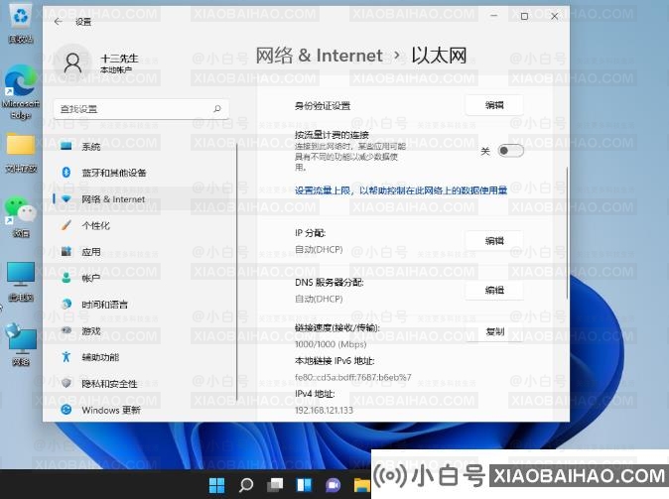Select the 系统 monitor icon
This screenshot has height=499, width=669.
pos(67,146)
